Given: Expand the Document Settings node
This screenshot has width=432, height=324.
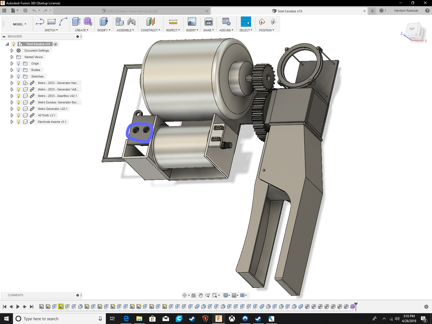Looking at the screenshot, I should 12,50.
